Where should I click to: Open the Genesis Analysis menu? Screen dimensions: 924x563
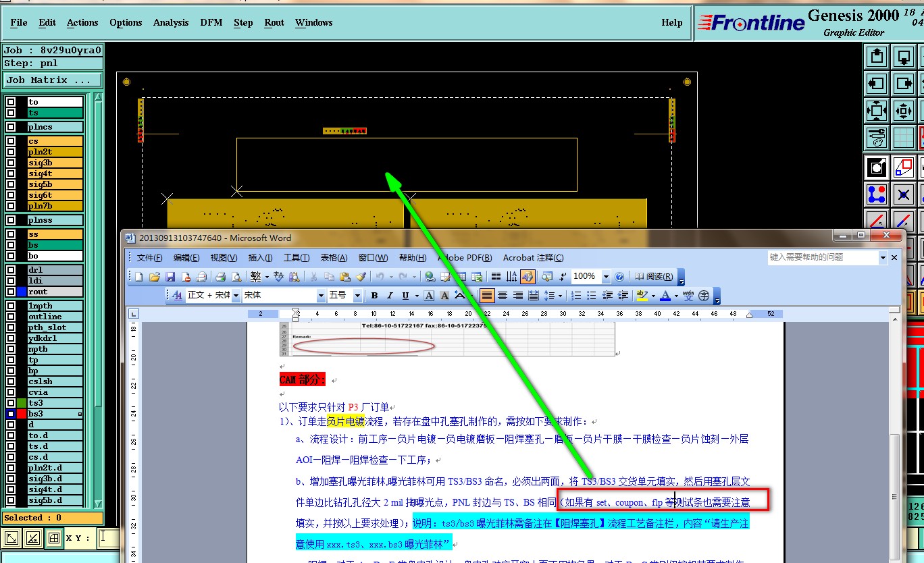pyautogui.click(x=171, y=22)
